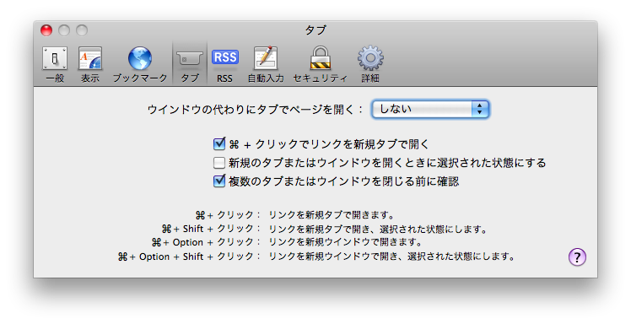Image resolution: width=631 pixels, height=324 pixels.
Task: Close the タブ preferences window with red button
Action: [46, 30]
